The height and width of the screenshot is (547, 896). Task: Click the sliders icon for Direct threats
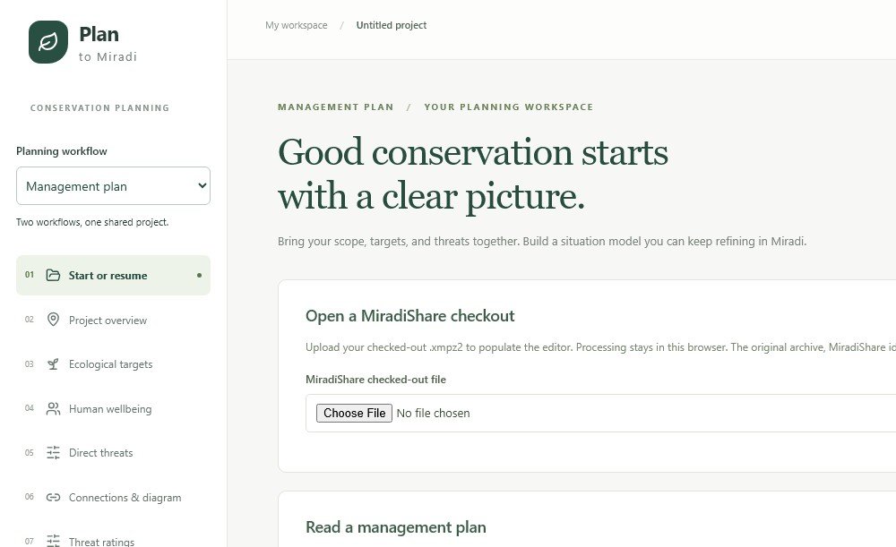point(53,453)
